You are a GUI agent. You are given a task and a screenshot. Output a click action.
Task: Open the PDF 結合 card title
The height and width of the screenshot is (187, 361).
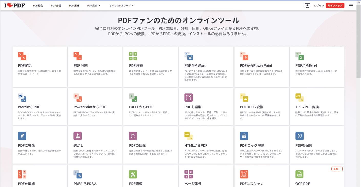(x=25, y=65)
